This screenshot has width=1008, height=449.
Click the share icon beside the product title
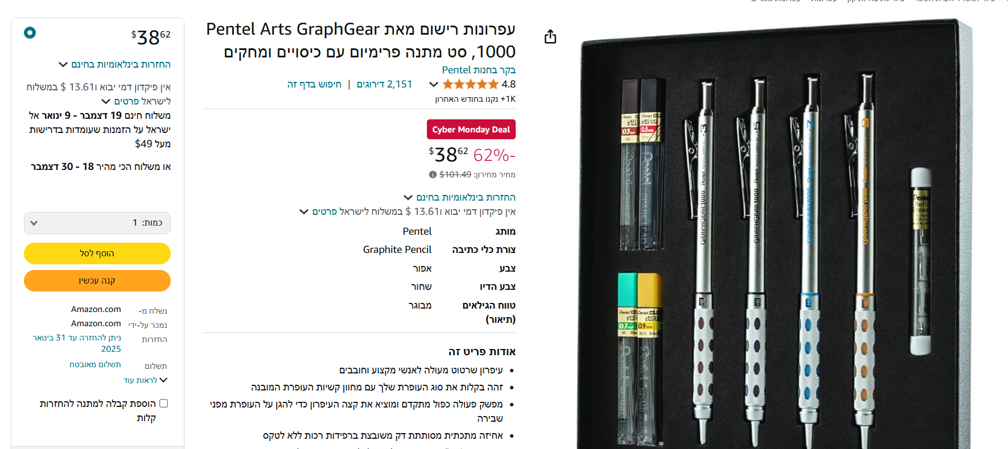[550, 37]
